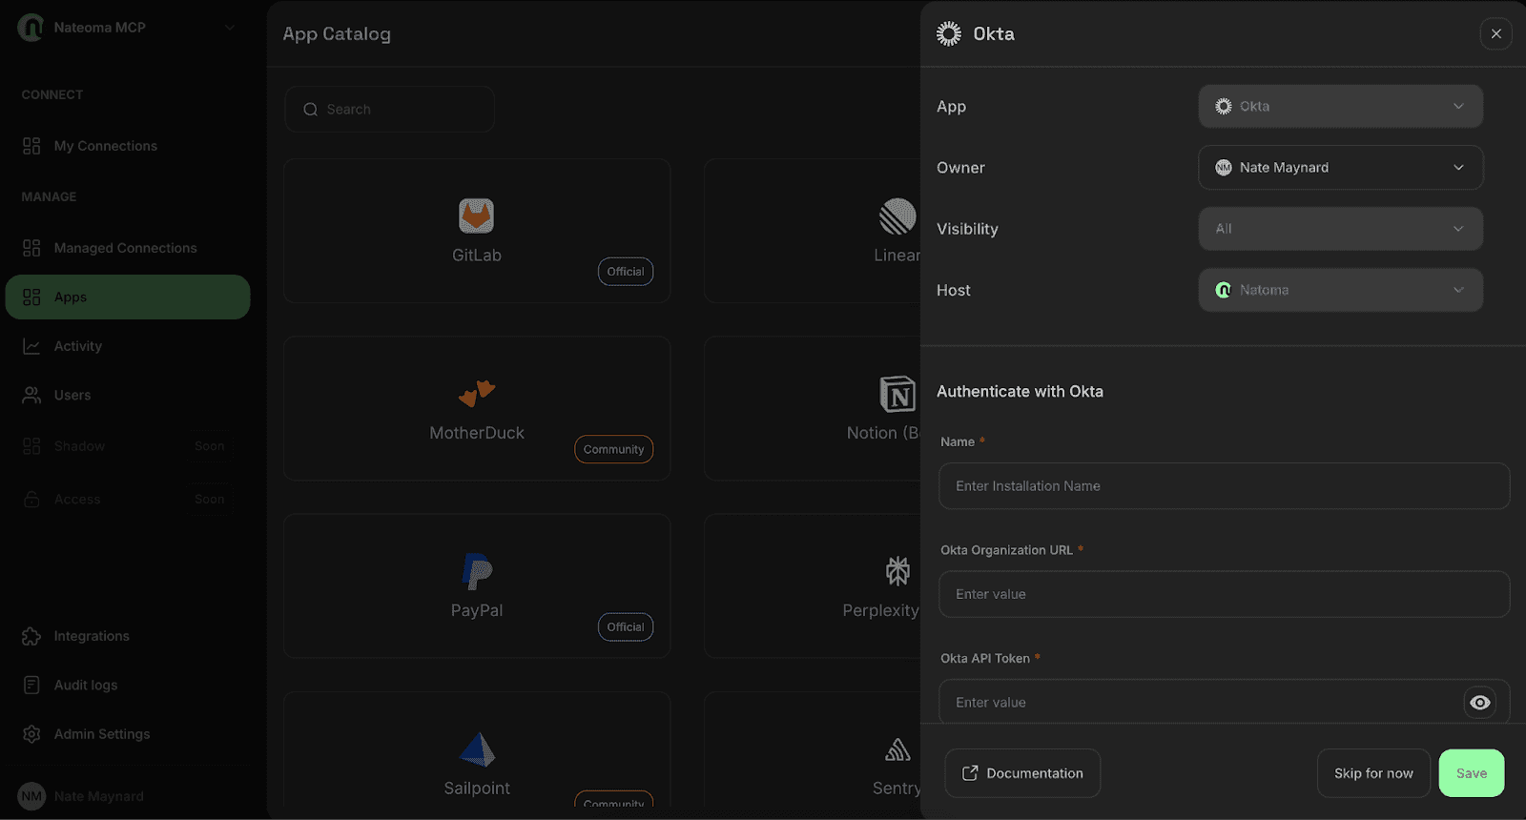Click the Official badge on GitLab card
This screenshot has width=1526, height=820.
(626, 272)
